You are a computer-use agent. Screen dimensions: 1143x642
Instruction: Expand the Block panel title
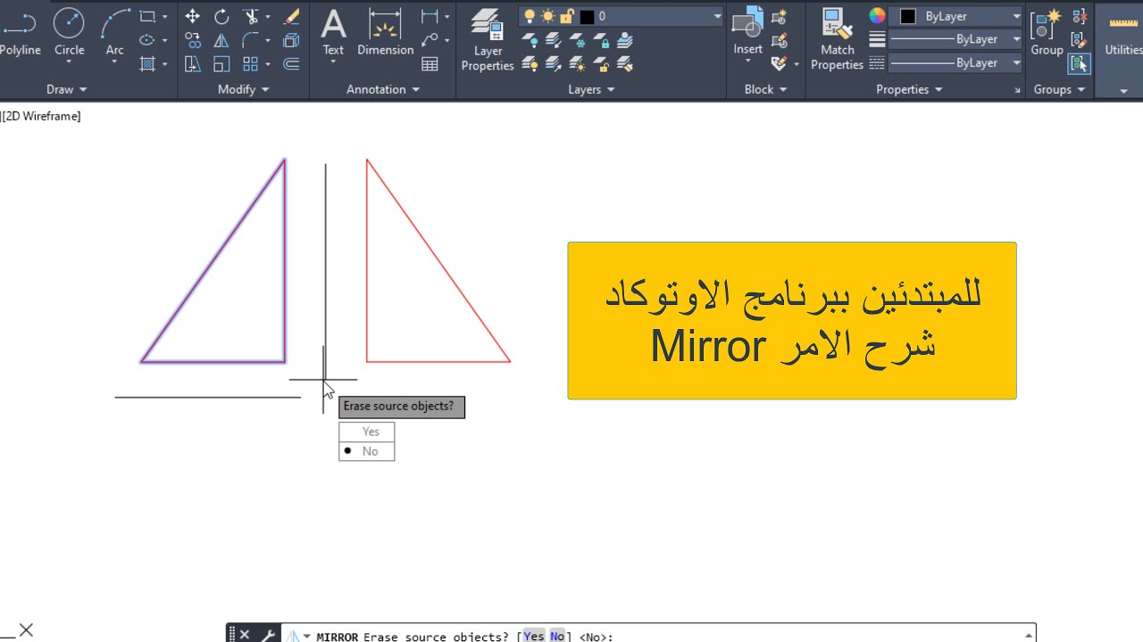(x=765, y=89)
